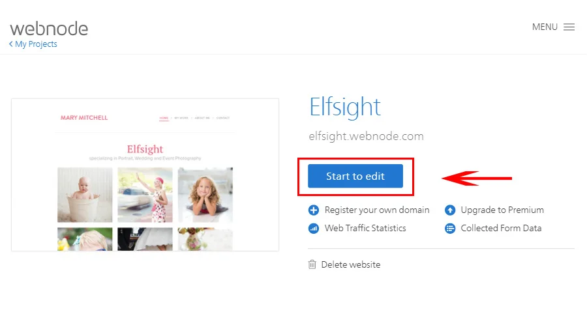Click the plus icon for domain registration
The image size is (587, 310).
pos(314,210)
